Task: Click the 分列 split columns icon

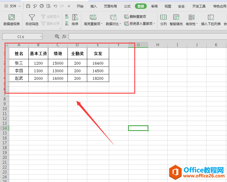Action: click(163, 17)
